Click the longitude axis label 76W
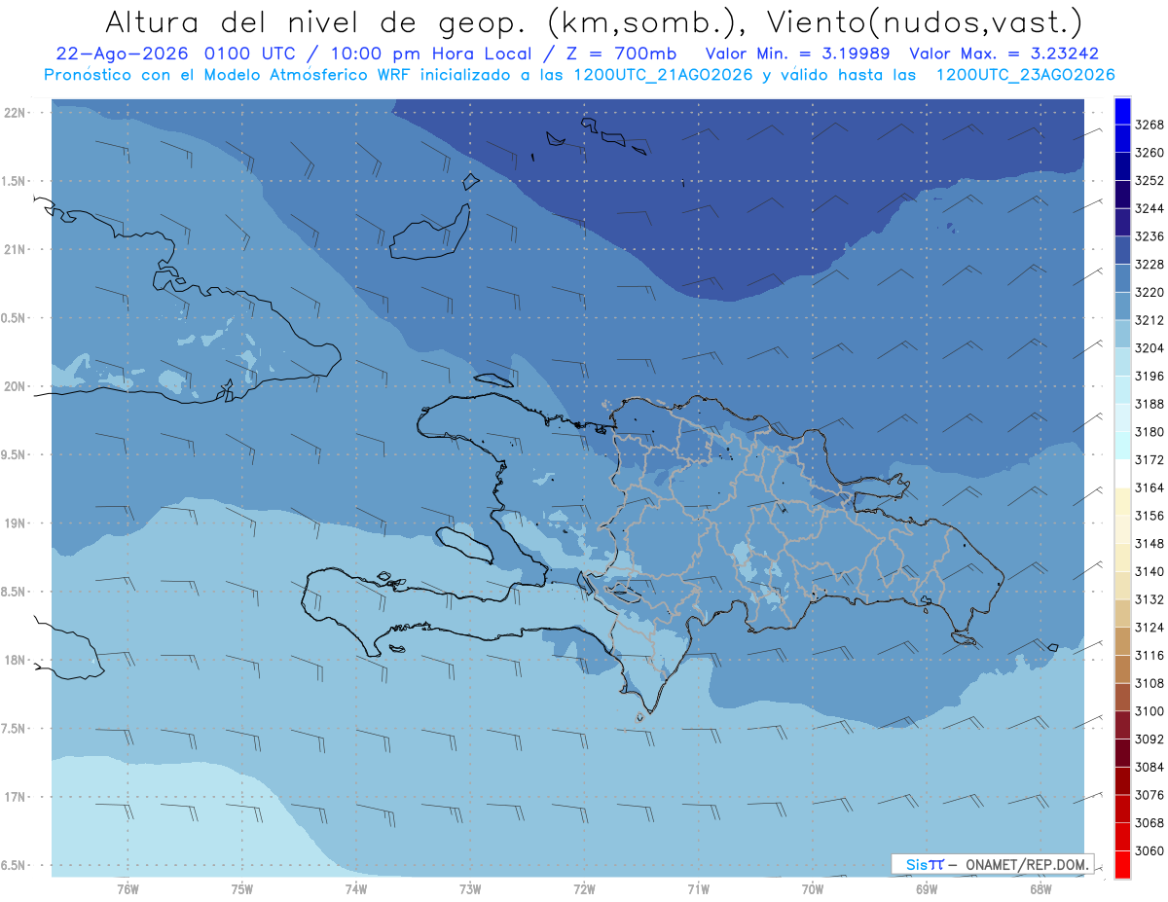 tap(128, 887)
